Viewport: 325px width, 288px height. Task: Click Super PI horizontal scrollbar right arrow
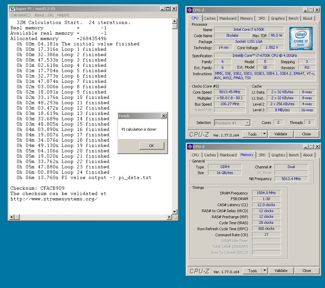click(169, 217)
